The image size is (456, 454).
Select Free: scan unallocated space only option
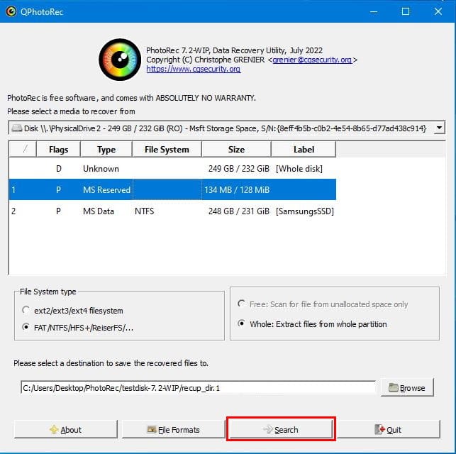pyautogui.click(x=241, y=304)
